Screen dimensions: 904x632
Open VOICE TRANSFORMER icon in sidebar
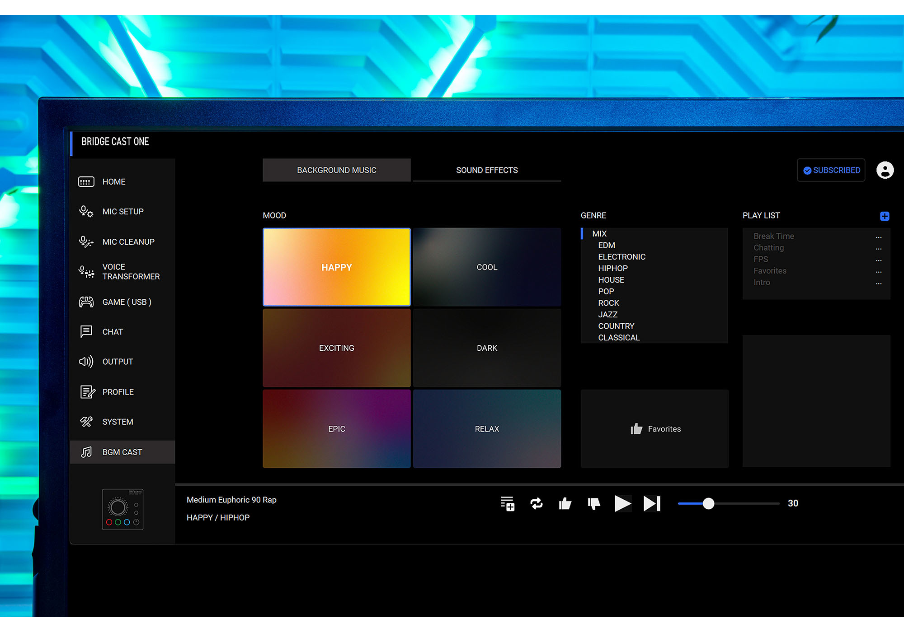pyautogui.click(x=86, y=272)
